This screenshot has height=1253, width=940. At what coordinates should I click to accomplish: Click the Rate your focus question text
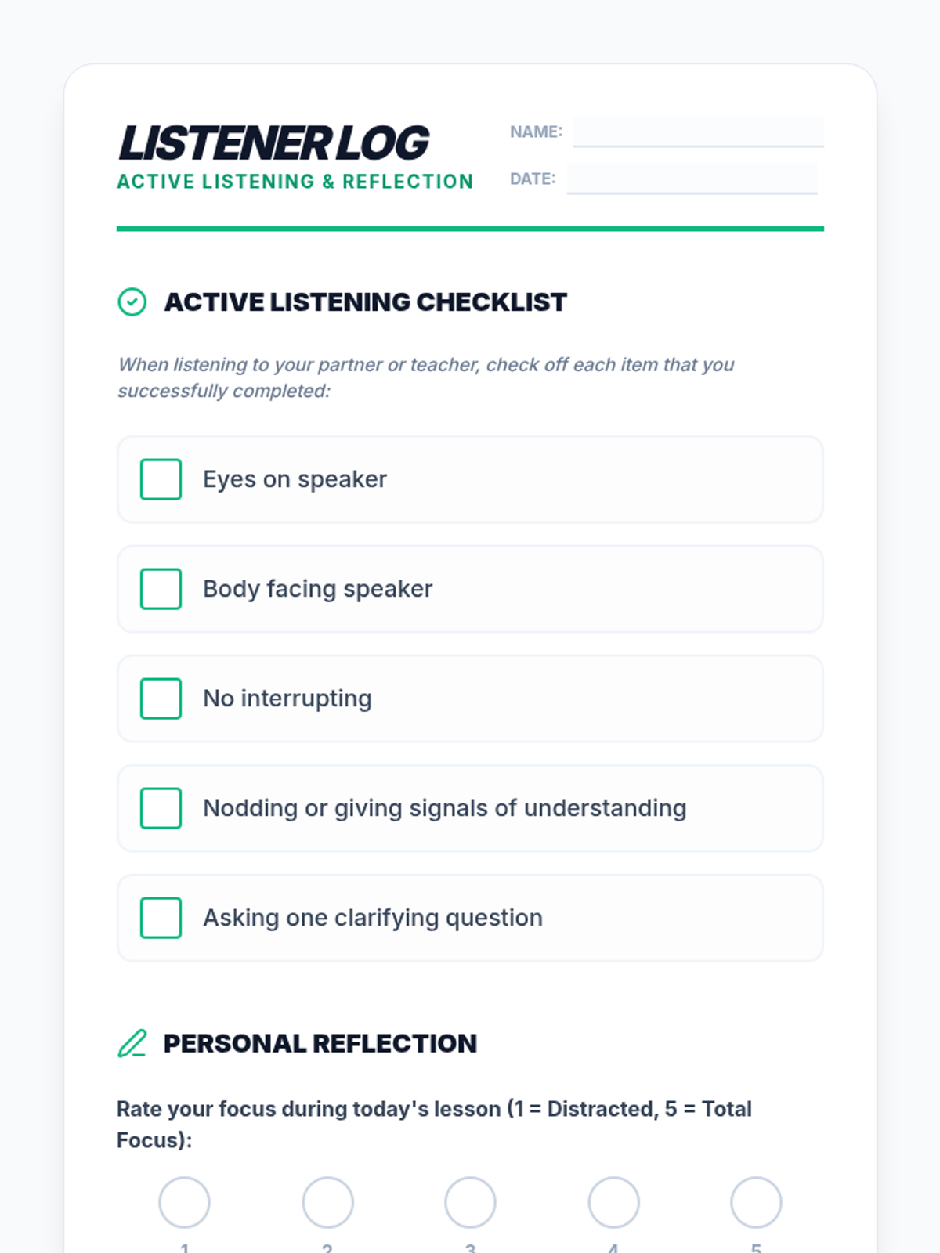[x=434, y=1125]
